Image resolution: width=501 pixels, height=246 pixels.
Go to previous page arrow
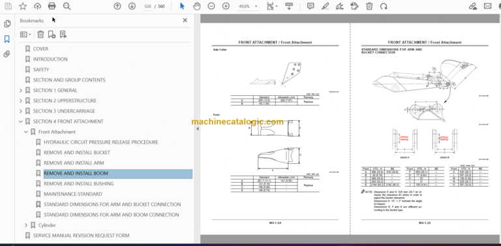click(x=117, y=6)
